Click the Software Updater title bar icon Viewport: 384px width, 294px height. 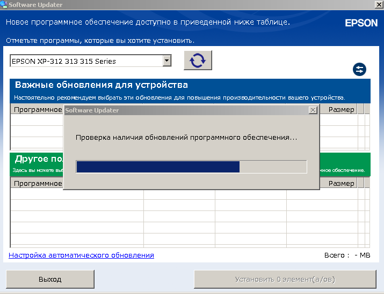4,5
